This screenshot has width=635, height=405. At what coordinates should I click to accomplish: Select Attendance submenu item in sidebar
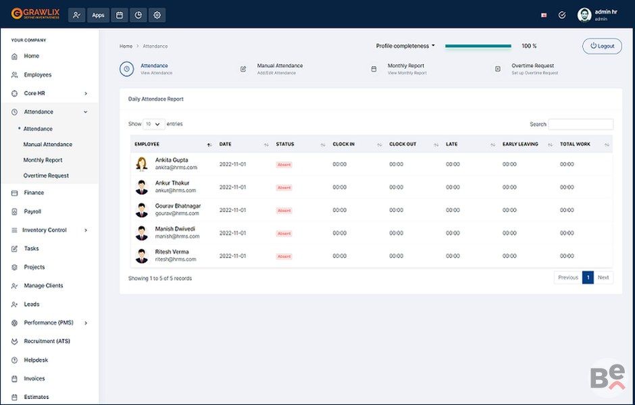(x=38, y=129)
